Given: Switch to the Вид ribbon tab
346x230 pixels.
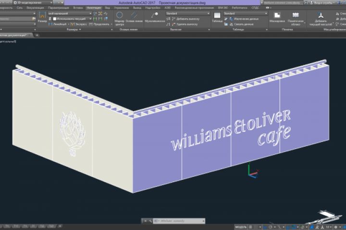Looking at the screenshot, I should pos(108,8).
